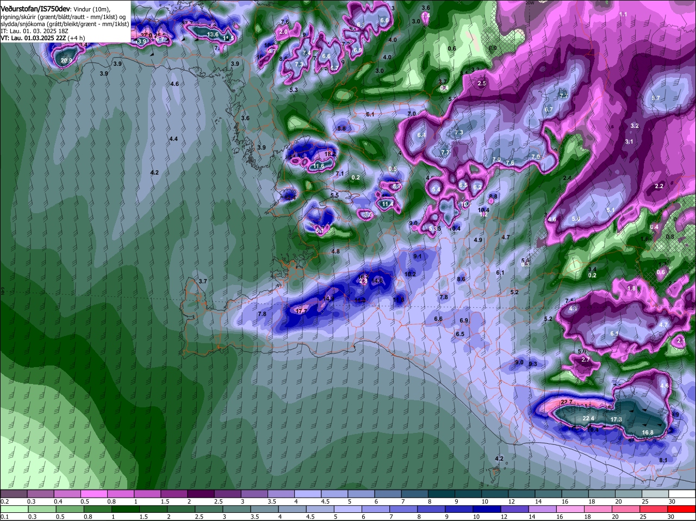696x521 pixels.
Task: Click the bright red swatch labeled 30 in lower legend
Action: pyautogui.click(x=682, y=509)
